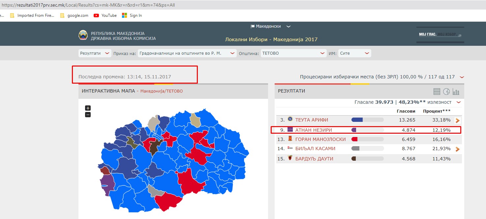
Task: Open the Македонски language selector
Action: (x=270, y=26)
